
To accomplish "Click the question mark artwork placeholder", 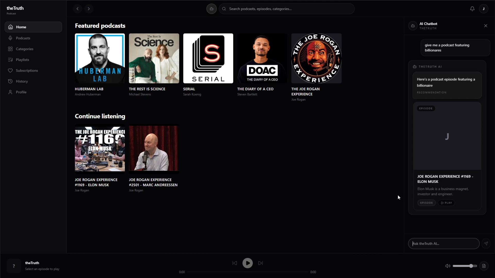I will point(14,266).
